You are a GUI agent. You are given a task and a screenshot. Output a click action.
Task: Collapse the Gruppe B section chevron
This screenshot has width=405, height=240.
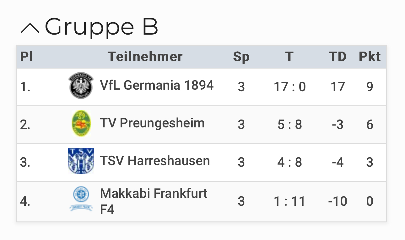click(30, 28)
